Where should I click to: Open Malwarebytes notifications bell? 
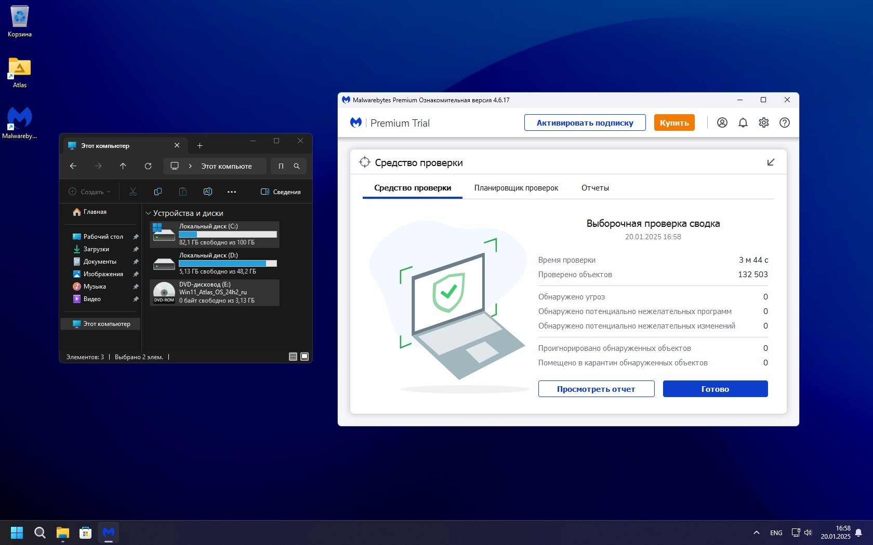(x=743, y=123)
